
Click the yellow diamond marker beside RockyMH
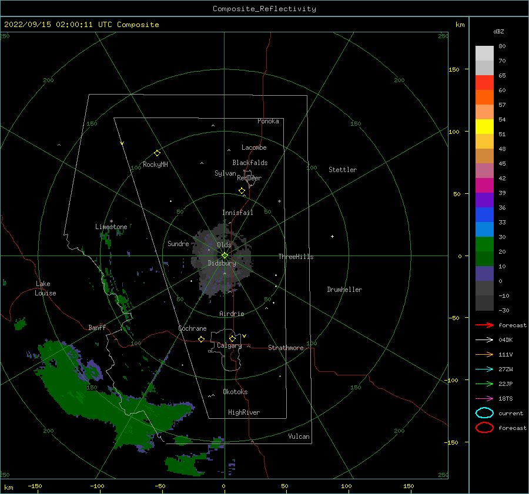click(157, 153)
